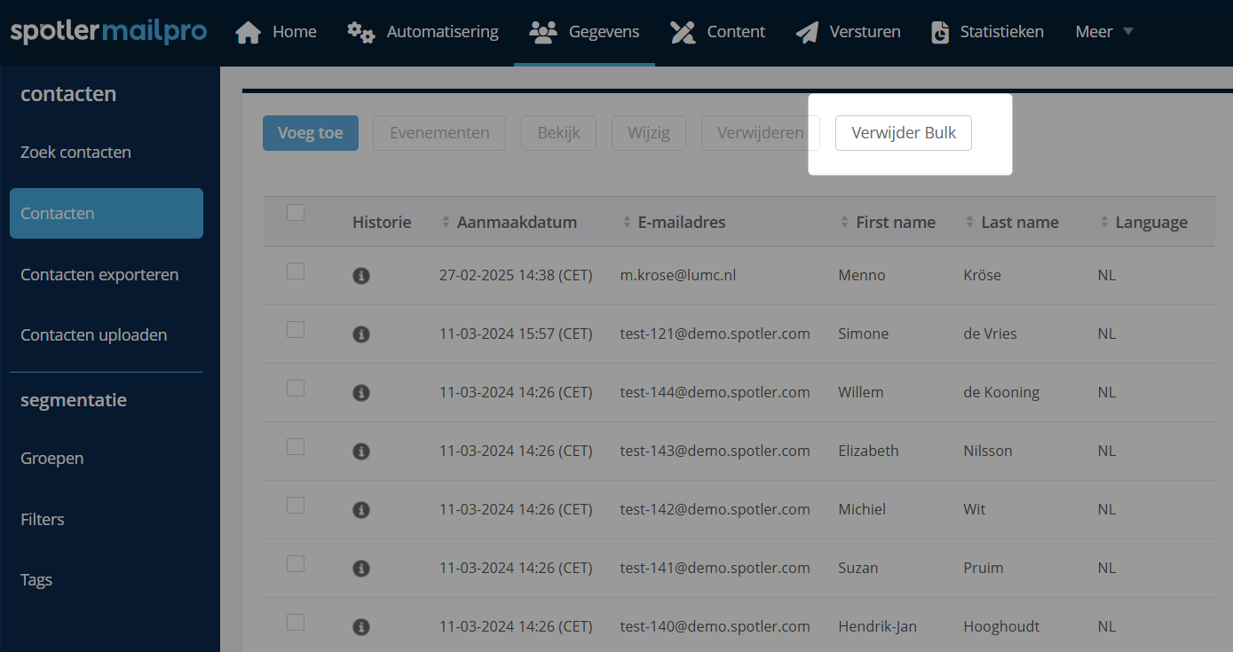1233x652 pixels.
Task: Open Contacten exporteren in sidebar
Action: [x=99, y=275]
